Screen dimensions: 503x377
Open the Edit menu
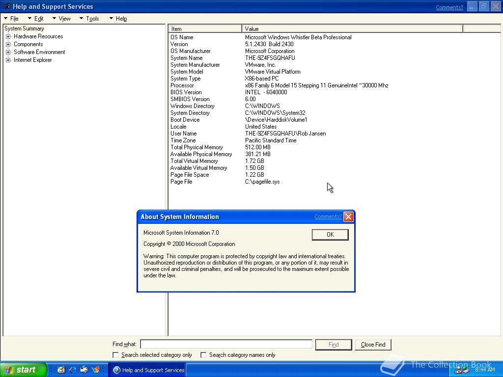35,19
